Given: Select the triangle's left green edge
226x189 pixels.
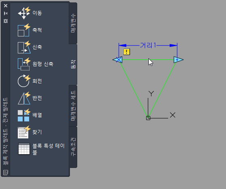Looking at the screenshot, I should click(x=134, y=90).
